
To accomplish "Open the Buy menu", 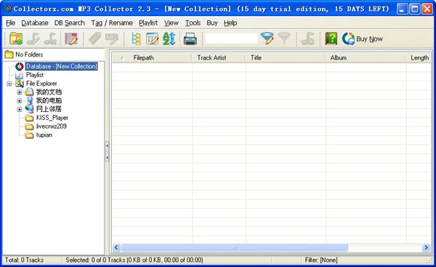I will tap(212, 23).
